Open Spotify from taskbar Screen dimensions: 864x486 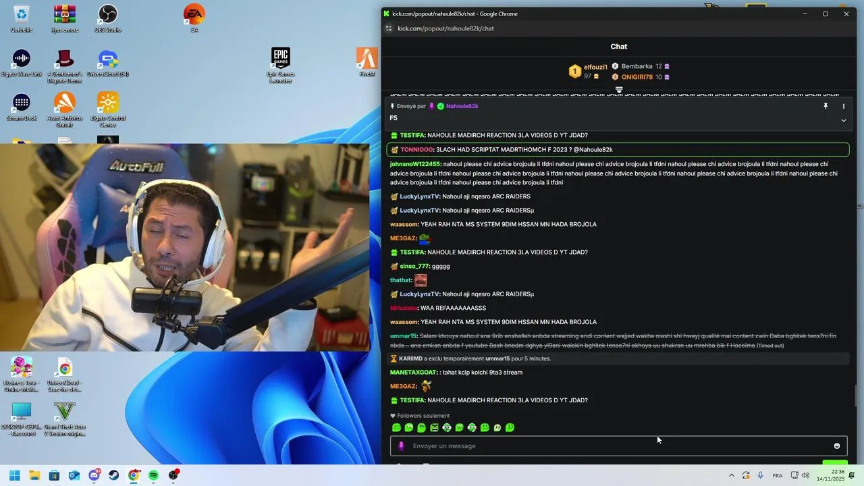[x=153, y=475]
